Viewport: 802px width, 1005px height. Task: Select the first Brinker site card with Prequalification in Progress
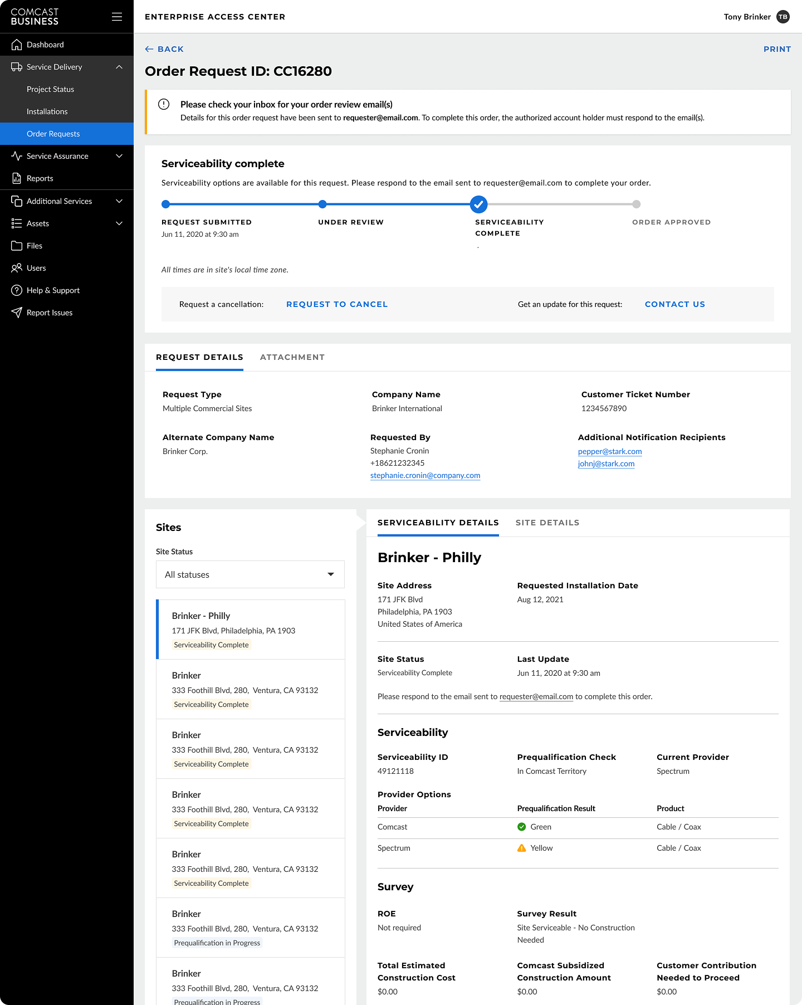tap(251, 928)
